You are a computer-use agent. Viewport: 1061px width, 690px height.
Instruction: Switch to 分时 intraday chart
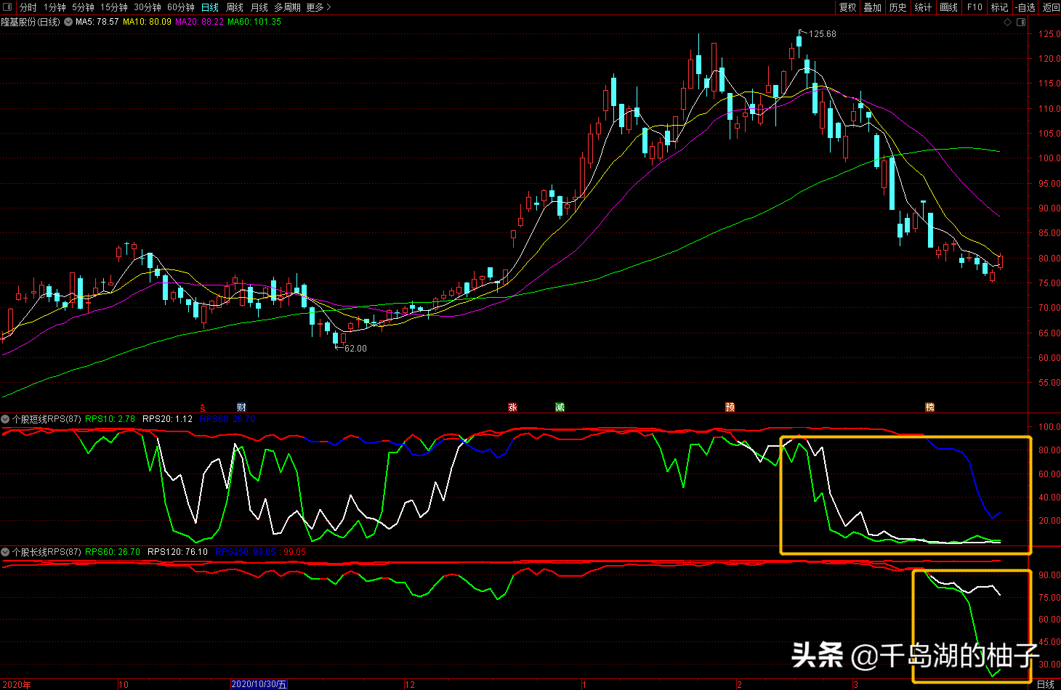pos(28,7)
